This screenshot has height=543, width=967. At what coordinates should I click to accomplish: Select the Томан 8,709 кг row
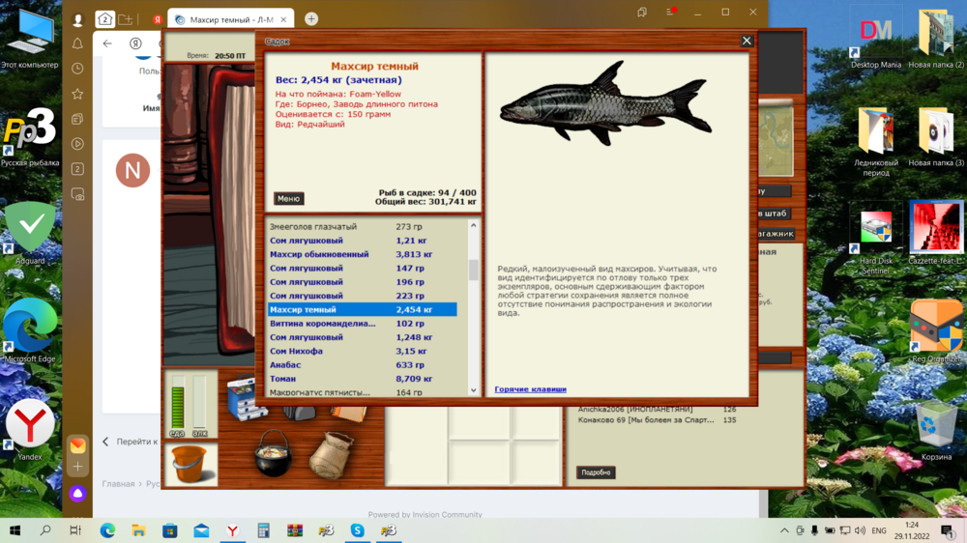click(x=362, y=379)
